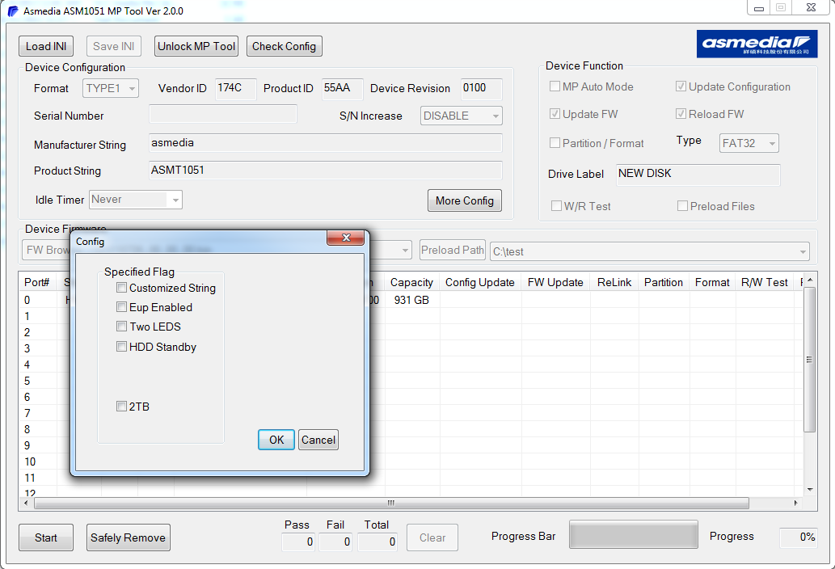Click the Product String field
This screenshot has height=569, width=835.
click(326, 171)
